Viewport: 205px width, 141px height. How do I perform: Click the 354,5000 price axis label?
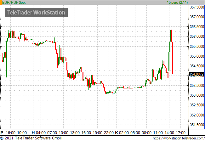197,66
